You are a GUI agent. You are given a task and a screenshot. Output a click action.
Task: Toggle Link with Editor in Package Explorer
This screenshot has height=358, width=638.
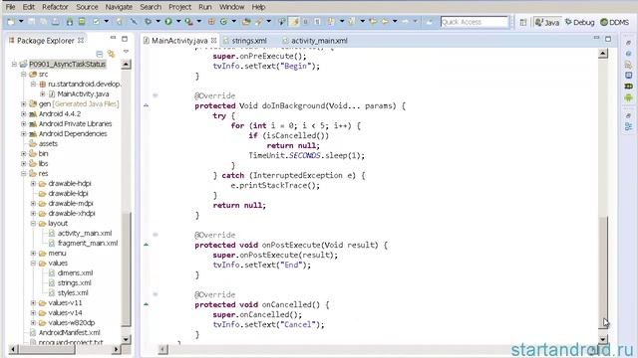111,54
